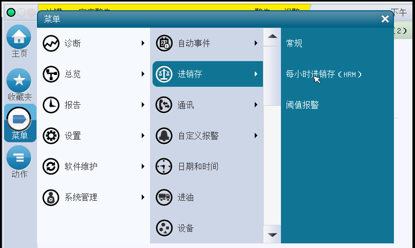The image size is (415, 248).
Task: Select the 进油 delivery truck icon
Action: [x=164, y=197]
